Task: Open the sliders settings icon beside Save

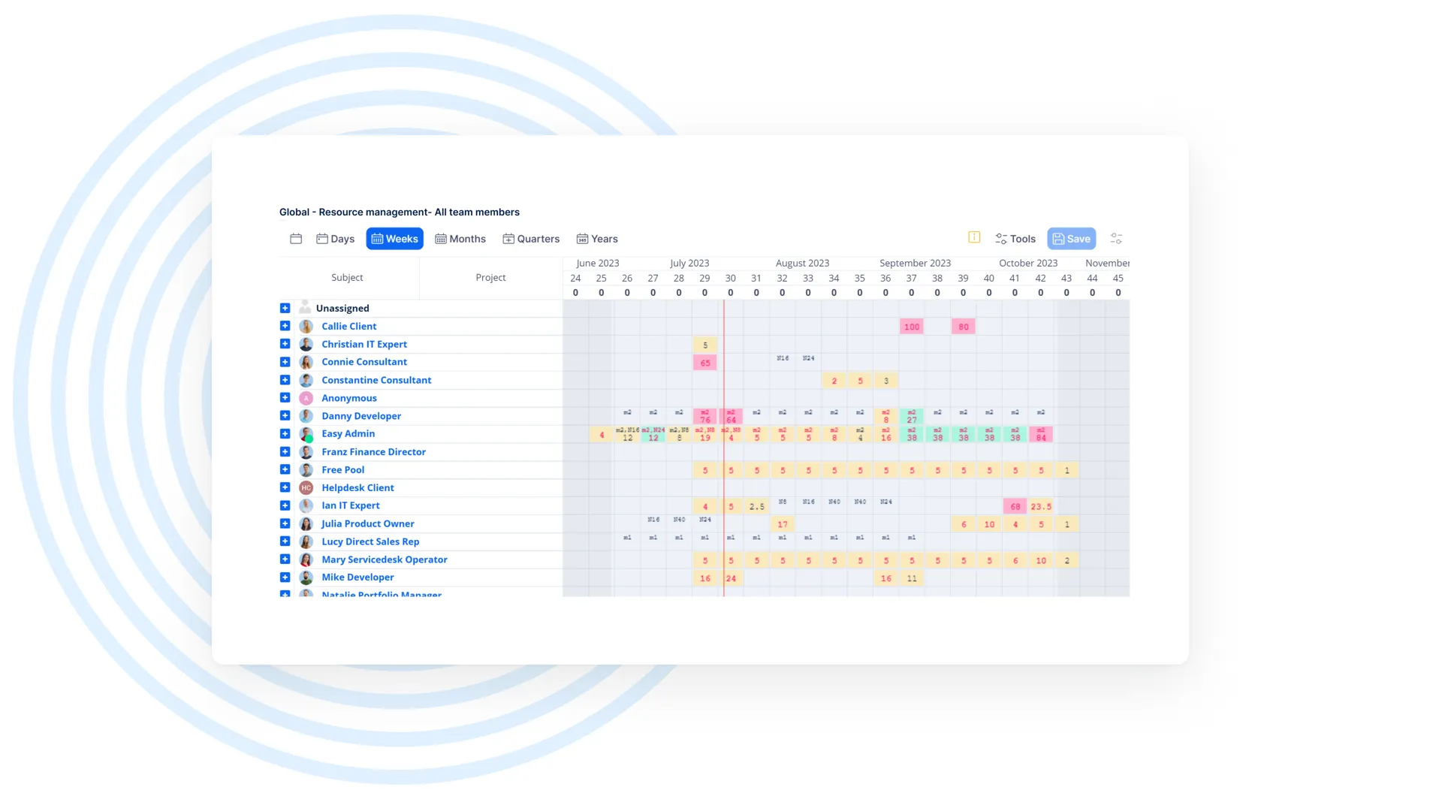Action: 1116,239
